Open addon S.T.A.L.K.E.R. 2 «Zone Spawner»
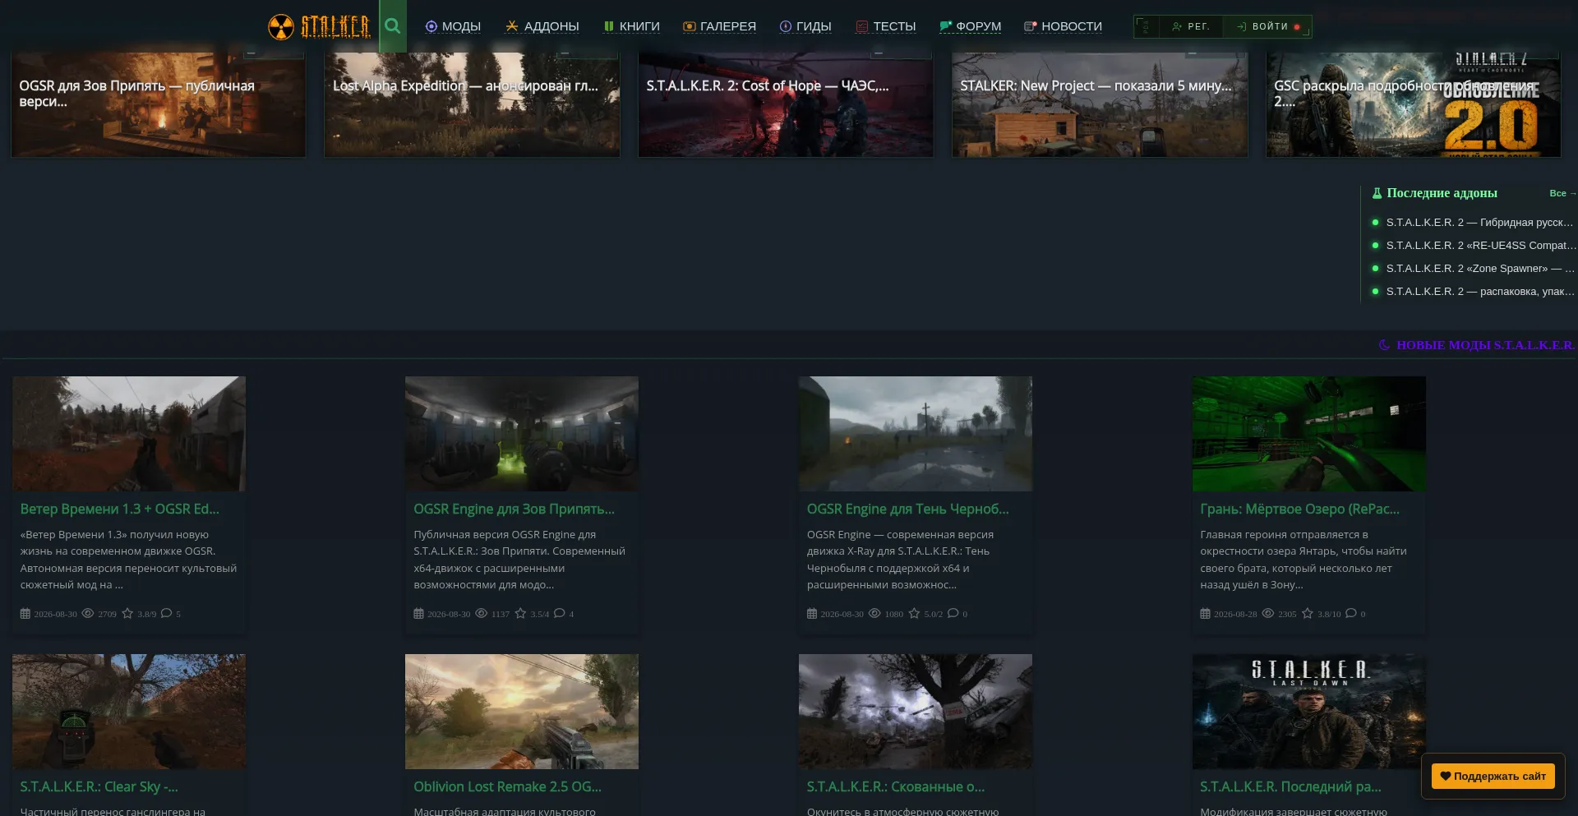 tap(1479, 269)
